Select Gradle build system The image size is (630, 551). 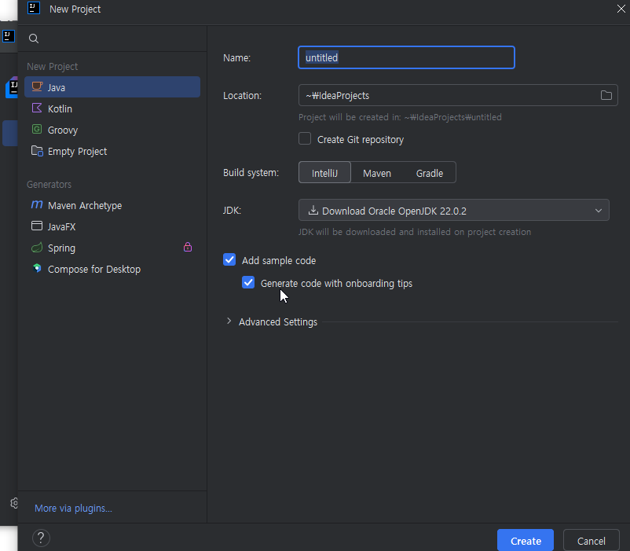[x=430, y=173]
